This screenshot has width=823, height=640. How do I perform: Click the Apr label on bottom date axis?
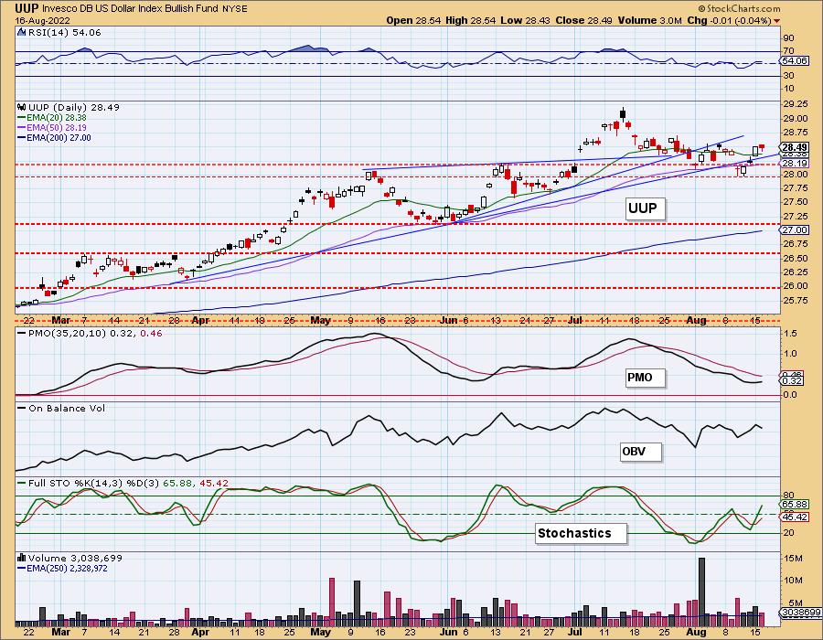click(200, 632)
